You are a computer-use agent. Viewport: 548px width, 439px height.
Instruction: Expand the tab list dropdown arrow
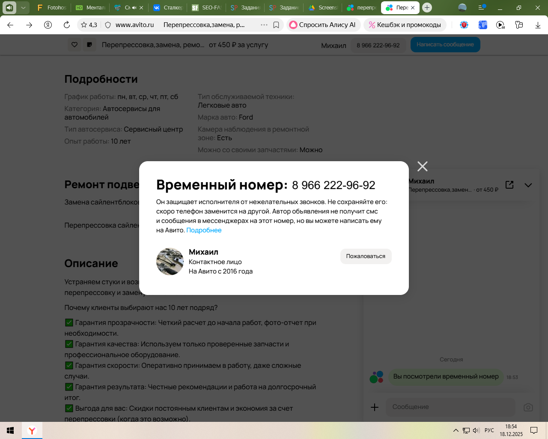[23, 8]
